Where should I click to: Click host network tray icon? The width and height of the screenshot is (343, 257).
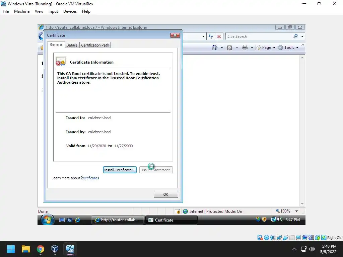click(x=303, y=249)
